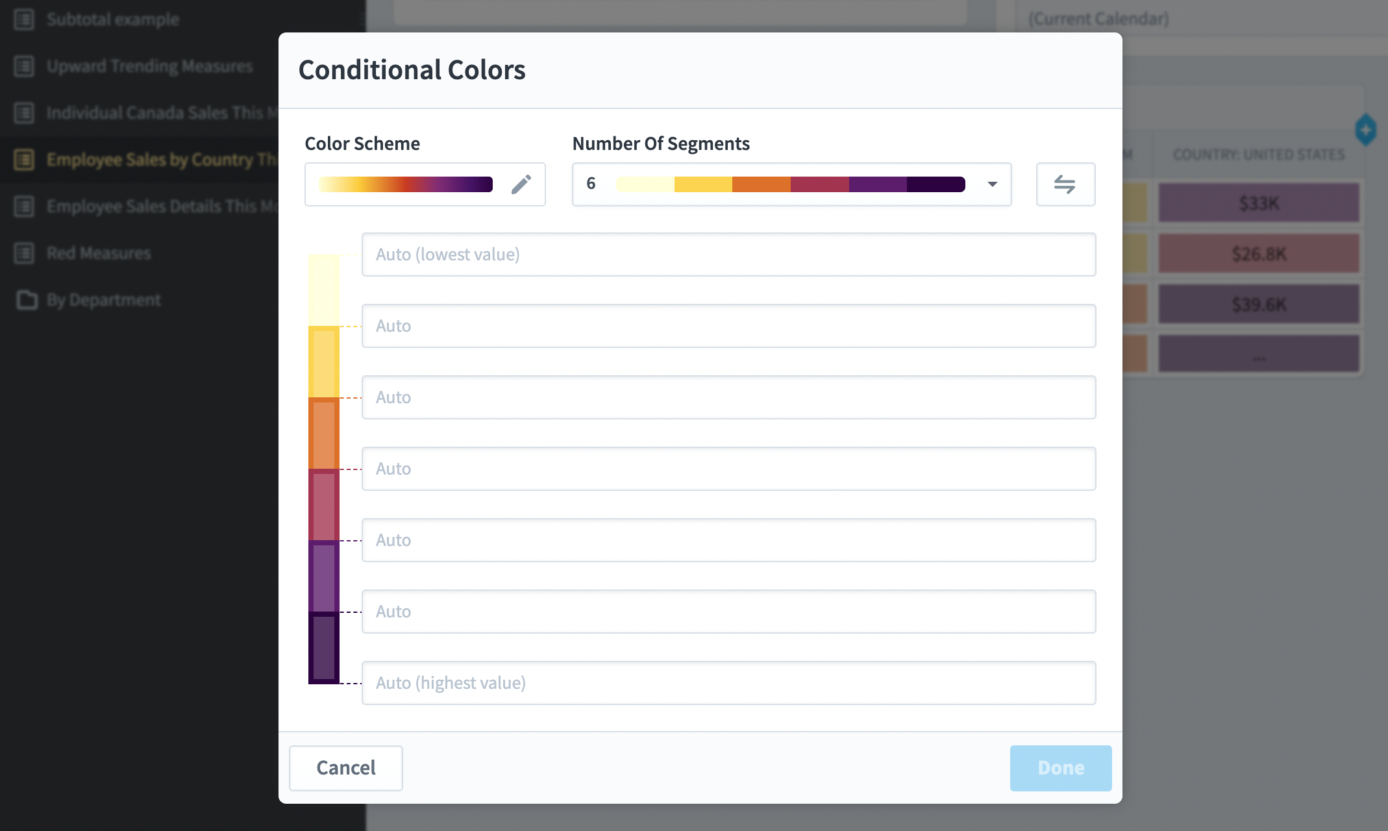This screenshot has height=831, width=1388.
Task: Click the Auto (lowest value) input field
Action: point(728,254)
